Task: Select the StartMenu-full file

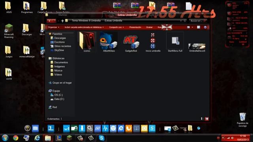Action: [175, 42]
